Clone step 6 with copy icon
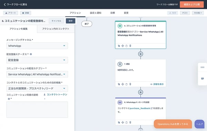The image size is (207, 131). pos(119,46)
